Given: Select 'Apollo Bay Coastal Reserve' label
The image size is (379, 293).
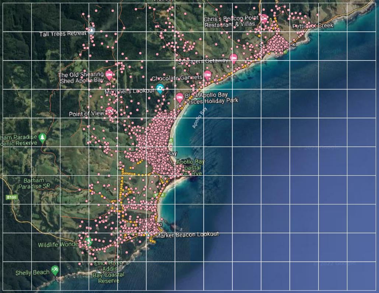Looking at the screenshot, I should 191,168.
